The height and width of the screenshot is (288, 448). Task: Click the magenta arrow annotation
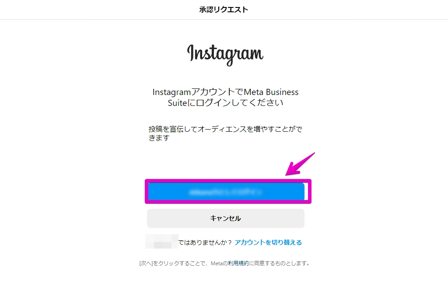pyautogui.click(x=300, y=164)
